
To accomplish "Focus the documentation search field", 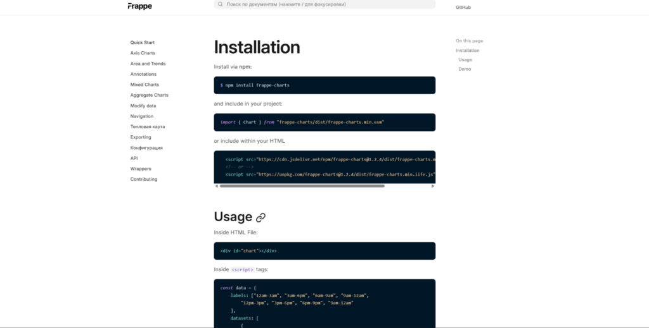I will tap(324, 4).
